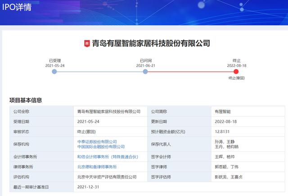Click the 评估机构 label cell

(42, 177)
